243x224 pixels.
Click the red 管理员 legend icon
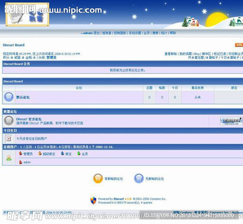pyautogui.click(x=21, y=154)
